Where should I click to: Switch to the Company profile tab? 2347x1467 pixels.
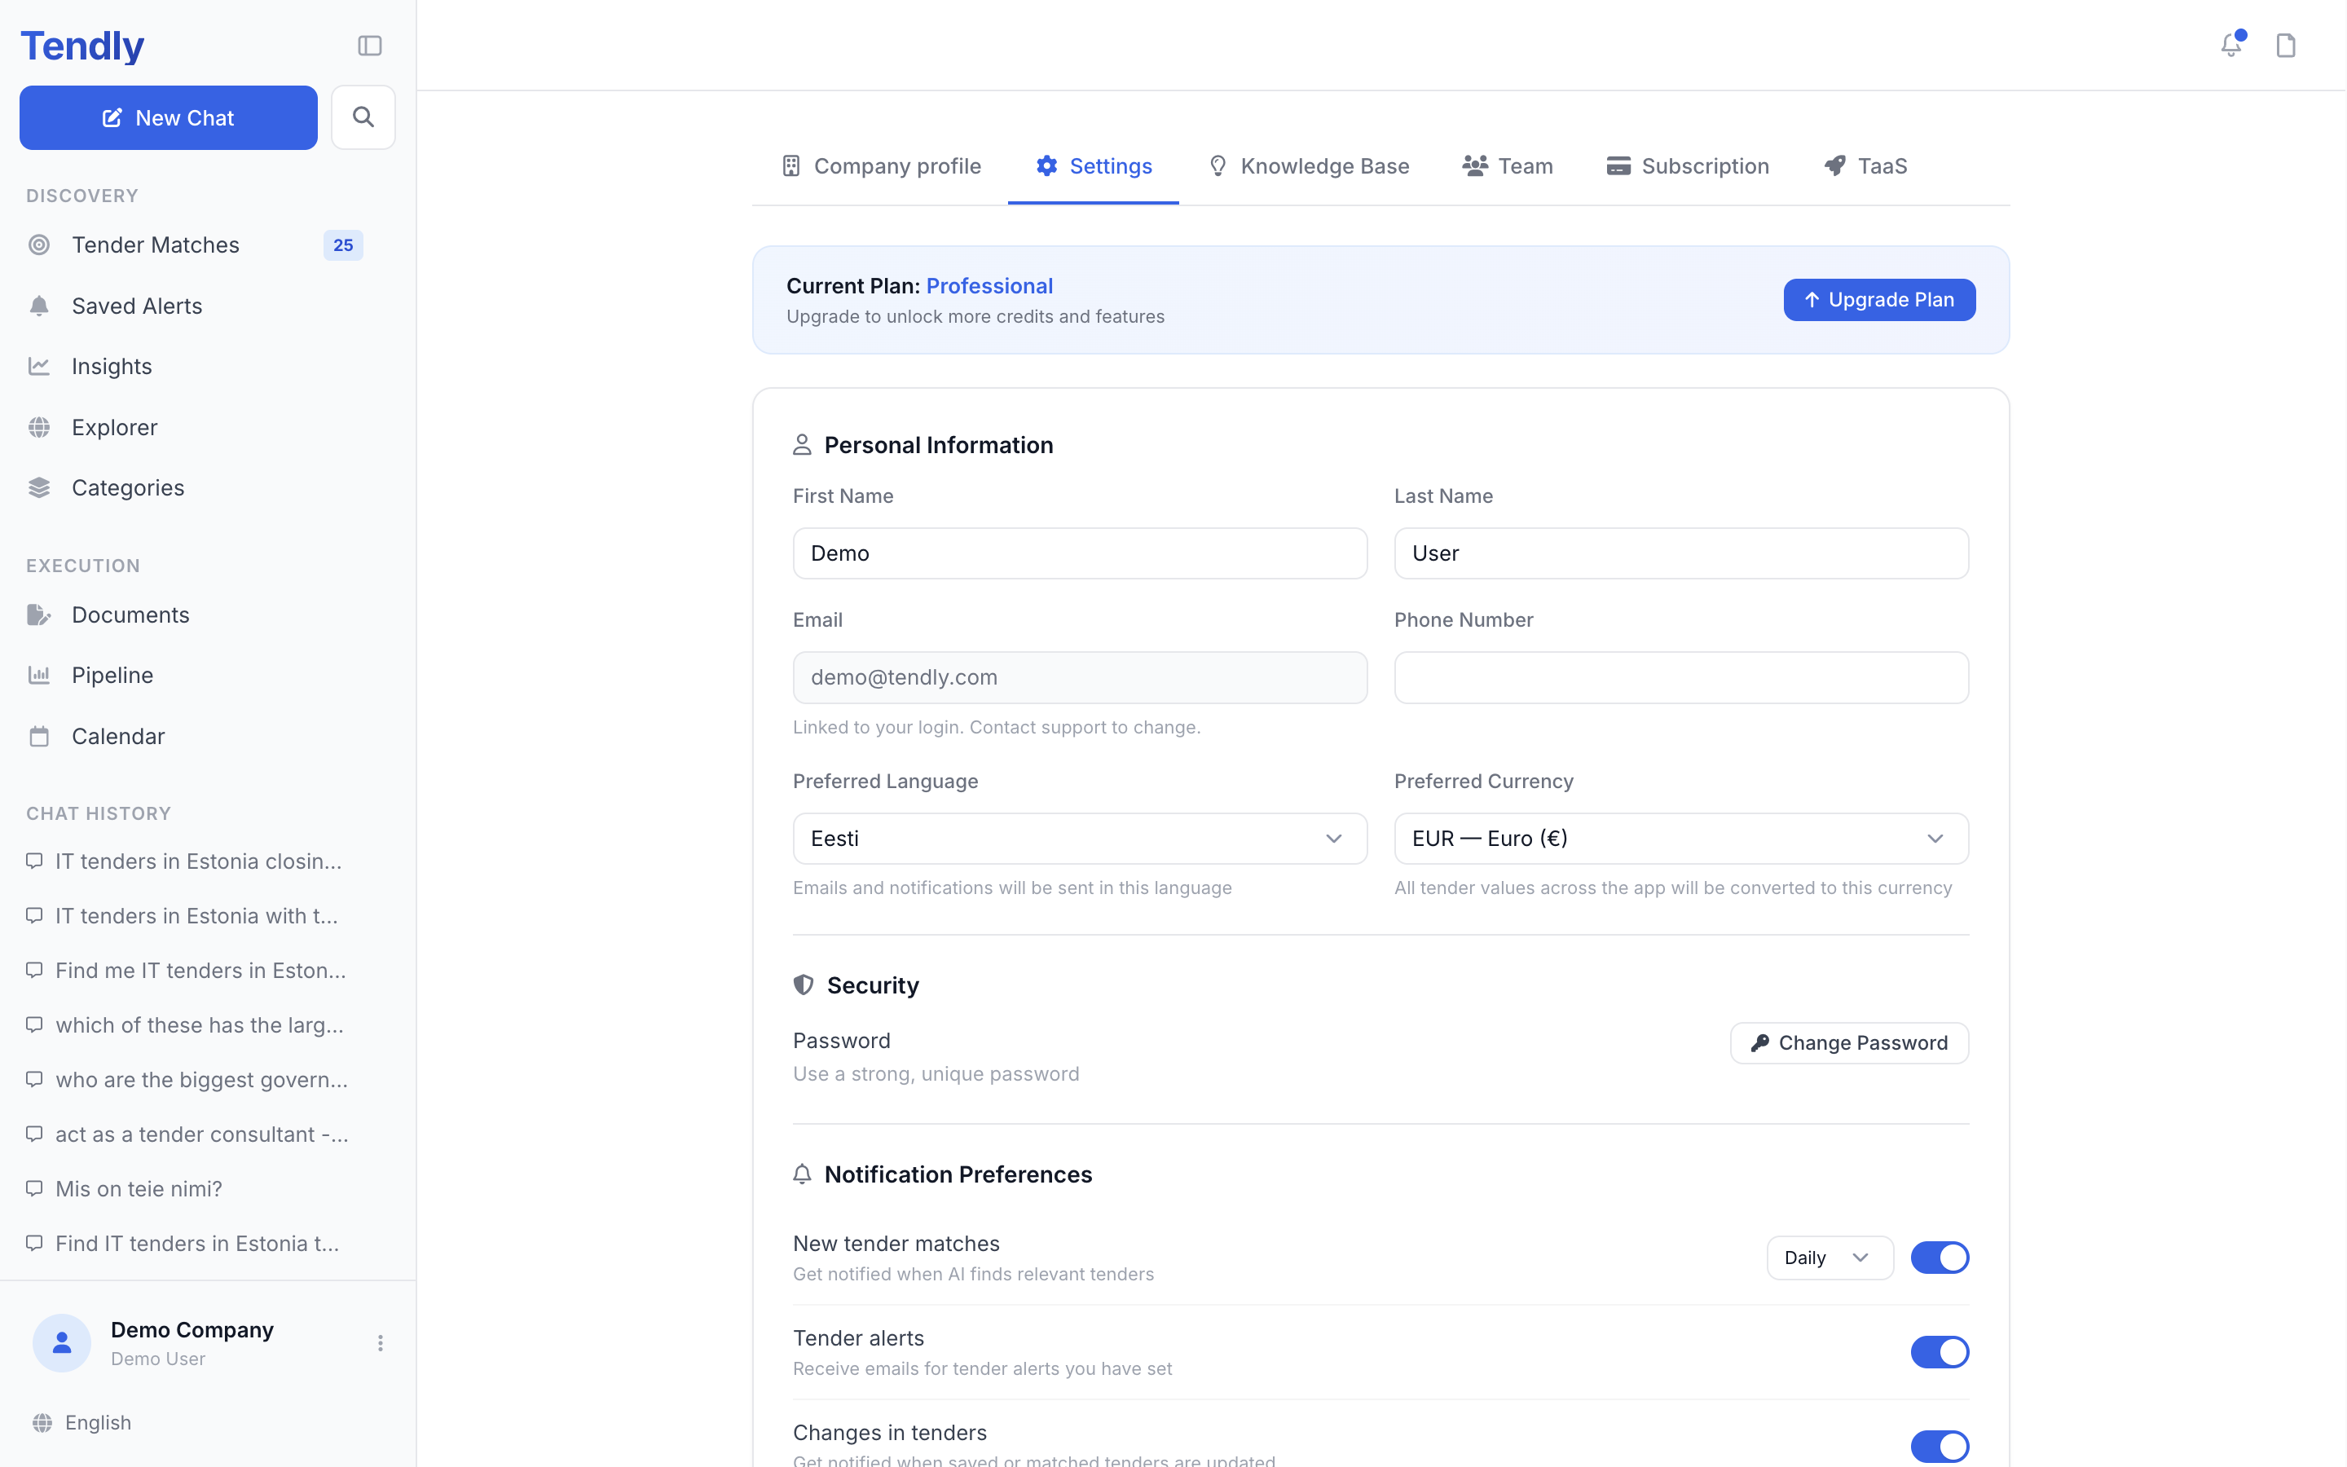[x=882, y=166]
